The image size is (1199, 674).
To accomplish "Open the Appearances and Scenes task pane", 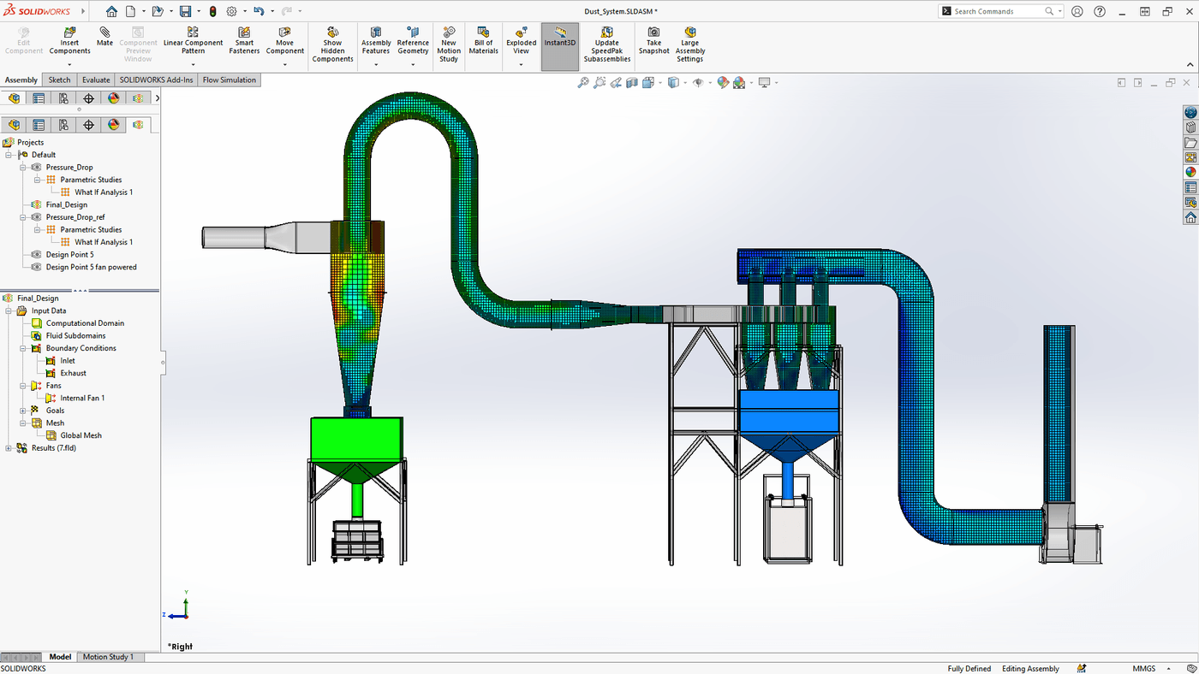I will (1190, 168).
